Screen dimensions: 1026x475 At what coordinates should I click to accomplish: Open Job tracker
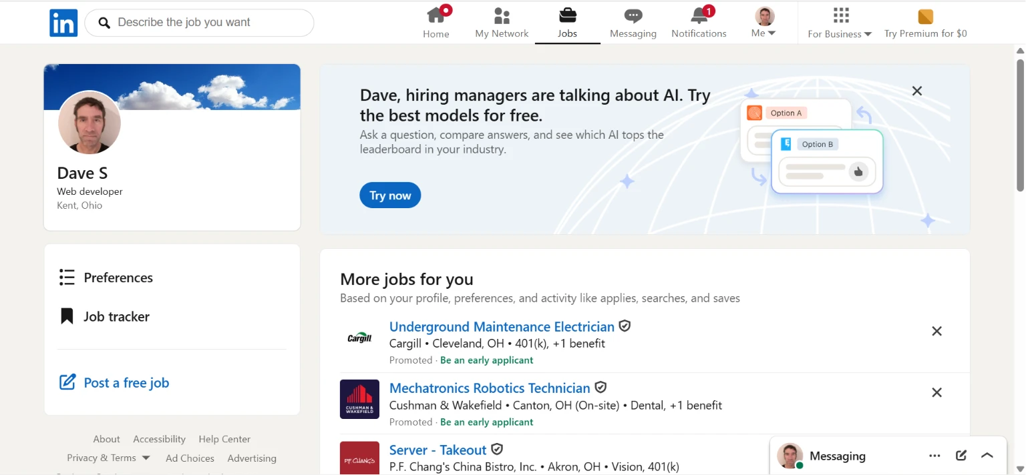104,316
